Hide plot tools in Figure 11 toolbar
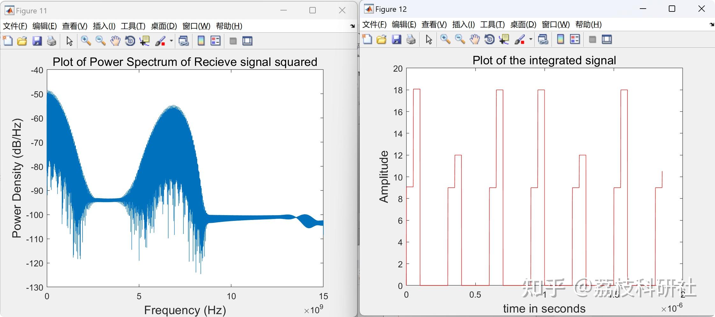 coord(233,41)
